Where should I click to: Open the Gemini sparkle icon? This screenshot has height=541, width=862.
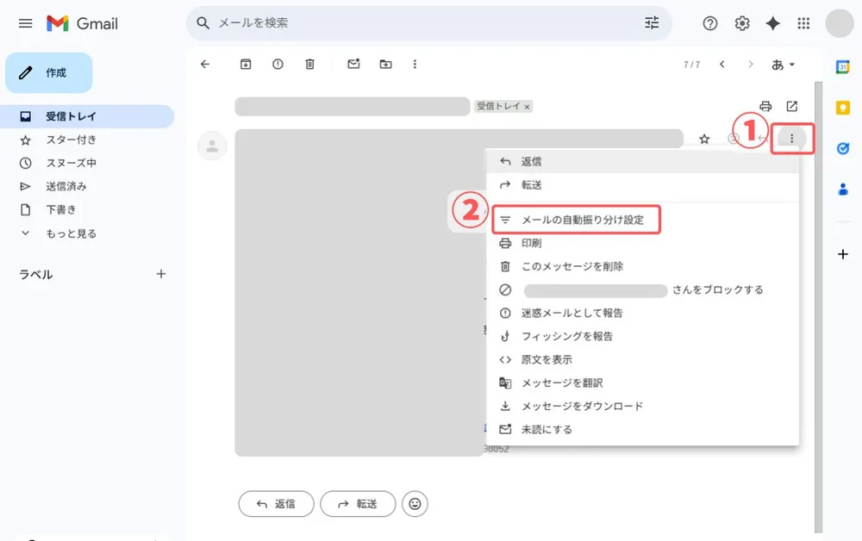coord(772,23)
